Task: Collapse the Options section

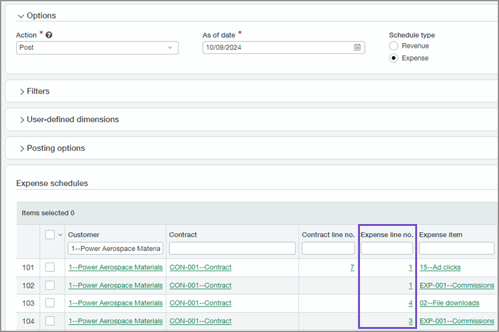Action: click(x=21, y=16)
